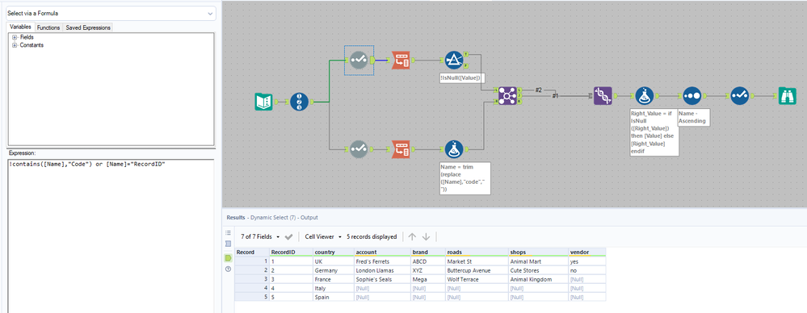The width and height of the screenshot is (807, 313).
Task: Open the metadata view icon in Results
Action: click(x=229, y=244)
